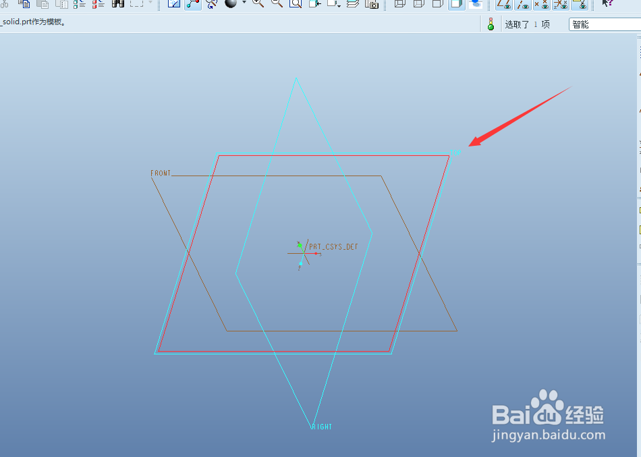The image size is (641, 457).
Task: Repaint the screen with the redraw icon
Action: pyautogui.click(x=174, y=3)
